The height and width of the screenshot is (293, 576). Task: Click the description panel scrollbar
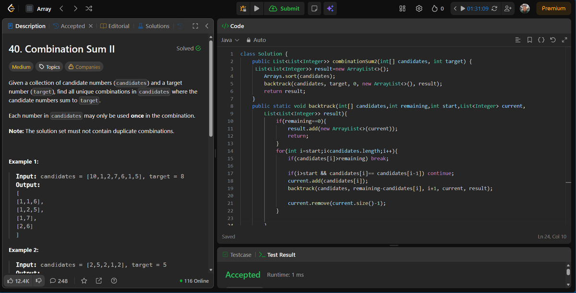pos(210,89)
